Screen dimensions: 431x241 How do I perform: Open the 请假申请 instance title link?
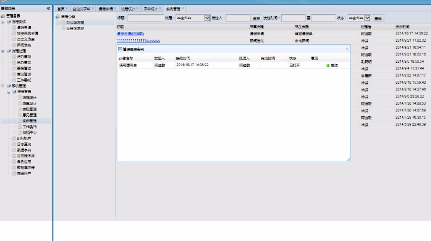[130, 33]
